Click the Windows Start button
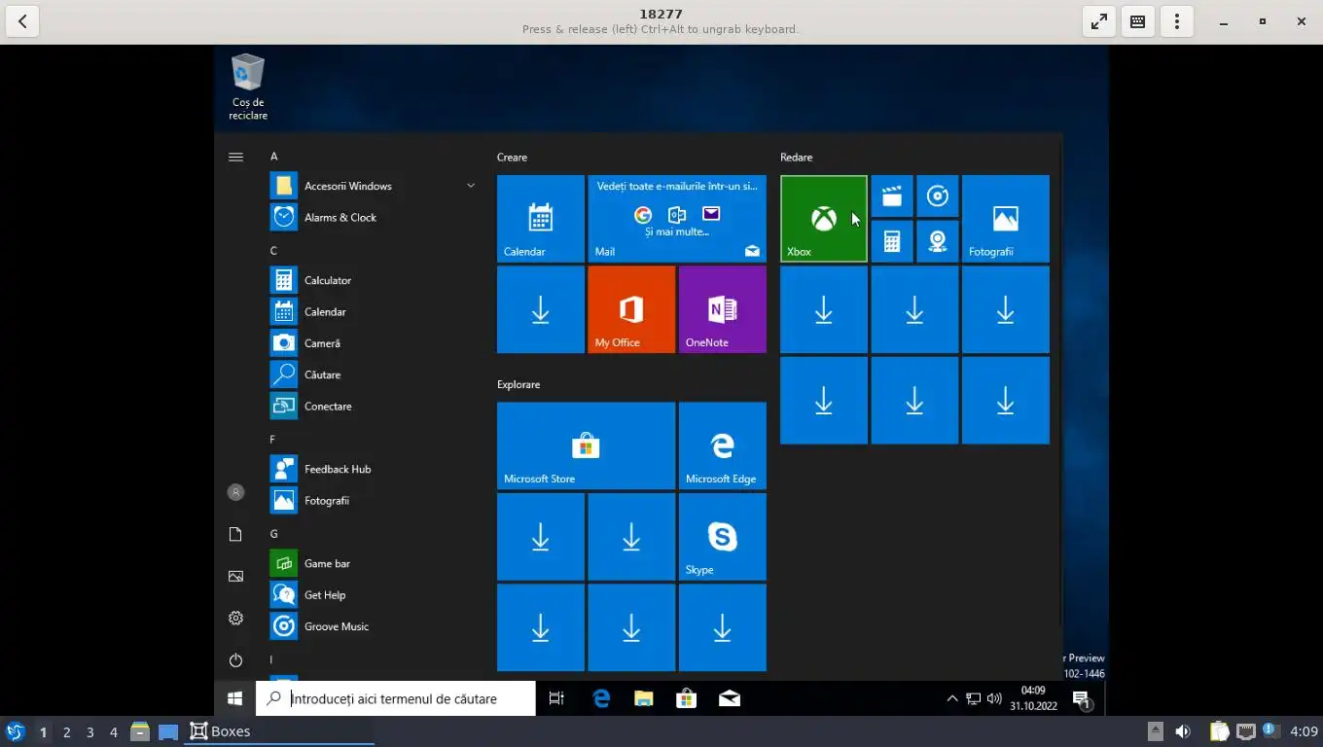1323x747 pixels. click(x=234, y=698)
